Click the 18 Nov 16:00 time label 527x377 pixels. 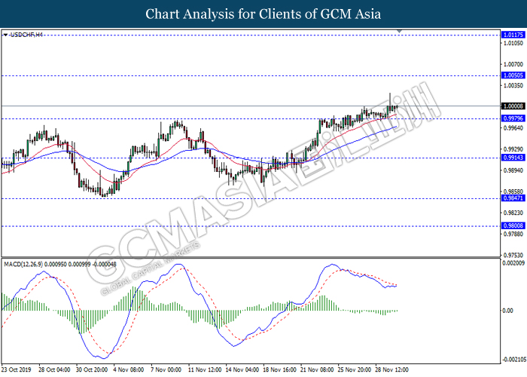tap(279, 369)
